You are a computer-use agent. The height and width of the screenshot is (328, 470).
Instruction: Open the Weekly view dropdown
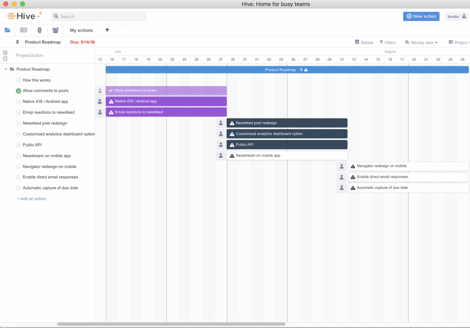click(x=421, y=43)
